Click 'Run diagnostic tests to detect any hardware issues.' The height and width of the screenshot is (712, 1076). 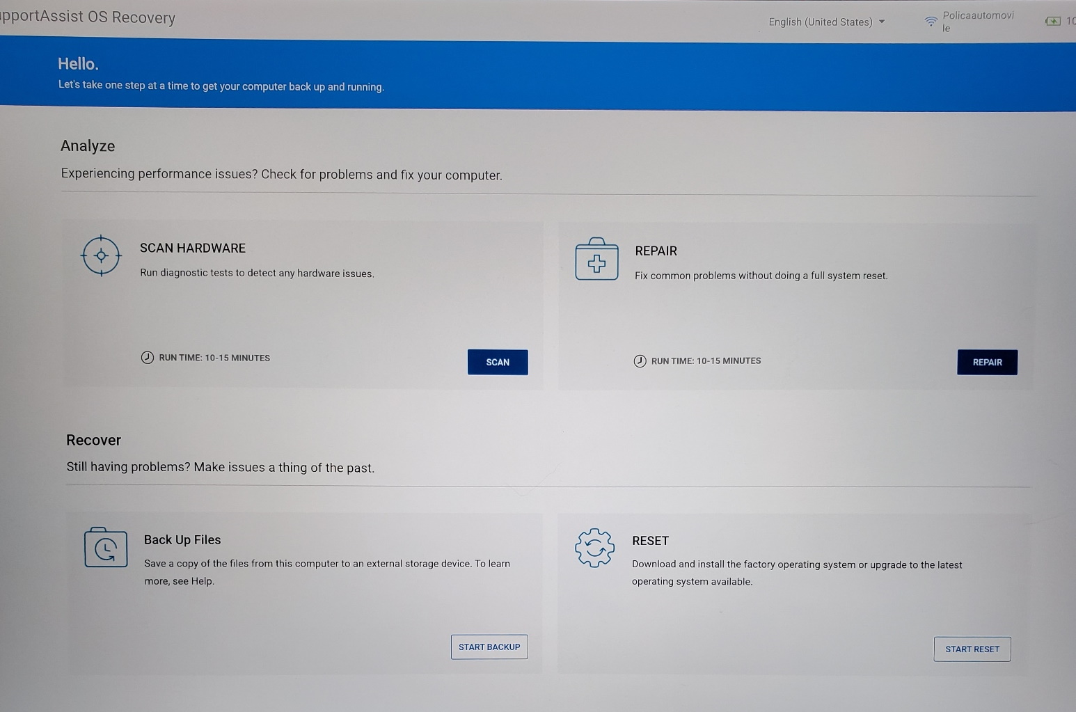coord(257,274)
